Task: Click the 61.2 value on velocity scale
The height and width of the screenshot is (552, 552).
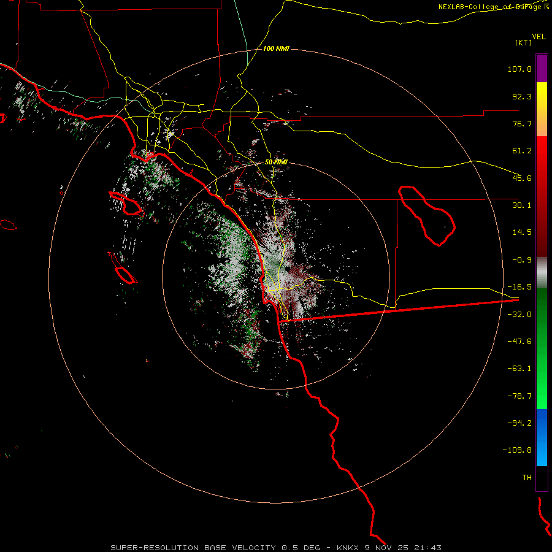Action: click(x=522, y=151)
